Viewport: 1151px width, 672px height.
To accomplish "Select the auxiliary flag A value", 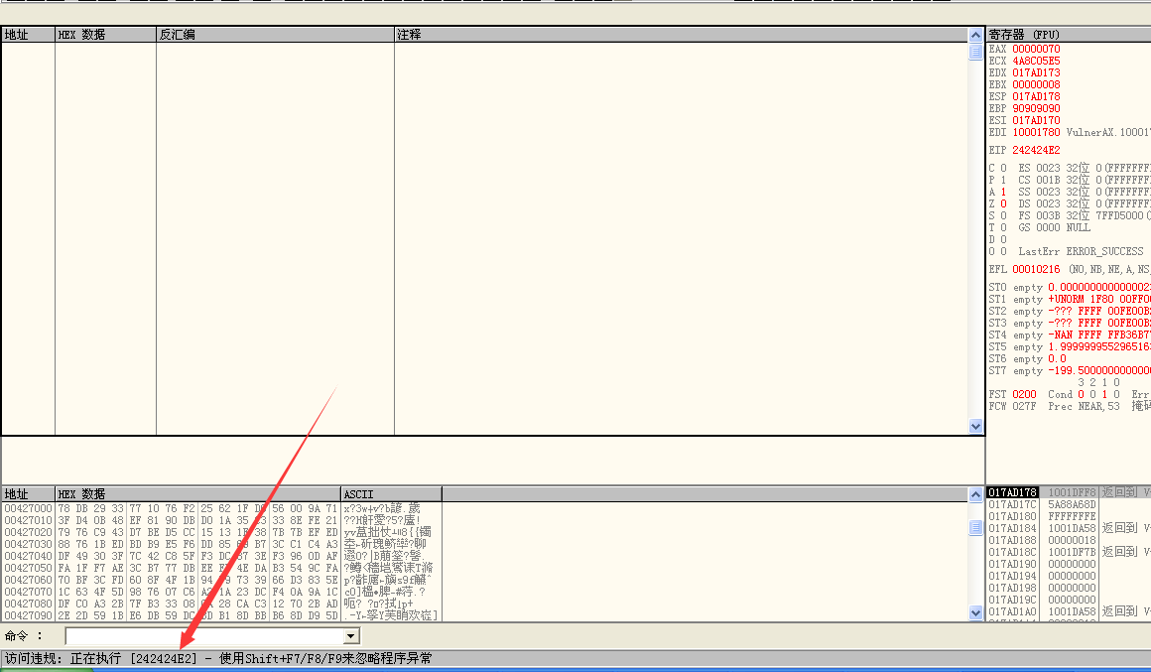I will tap(1003, 192).
